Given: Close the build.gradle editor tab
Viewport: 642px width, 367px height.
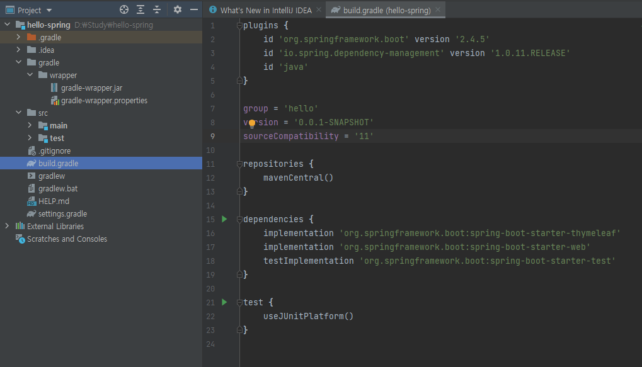Looking at the screenshot, I should (438, 10).
